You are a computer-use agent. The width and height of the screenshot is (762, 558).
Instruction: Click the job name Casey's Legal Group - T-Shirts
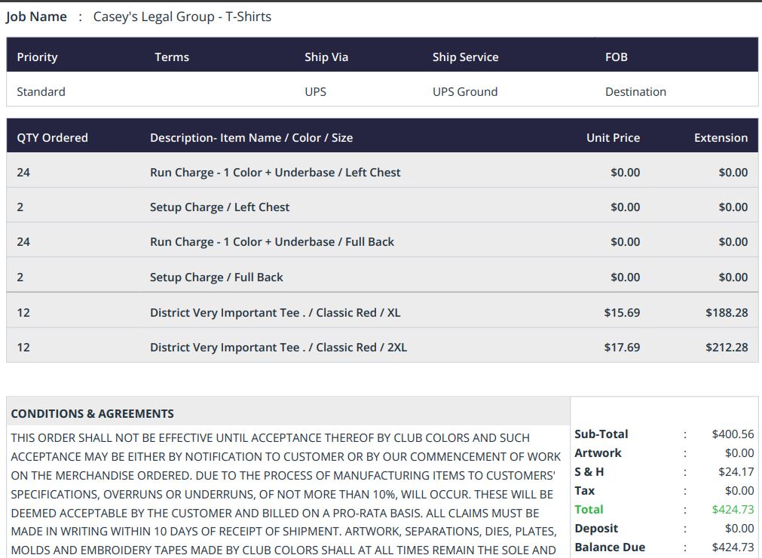(182, 17)
